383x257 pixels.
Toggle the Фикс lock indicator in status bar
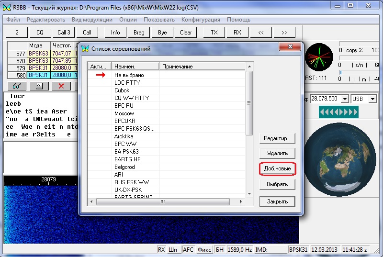point(204,250)
